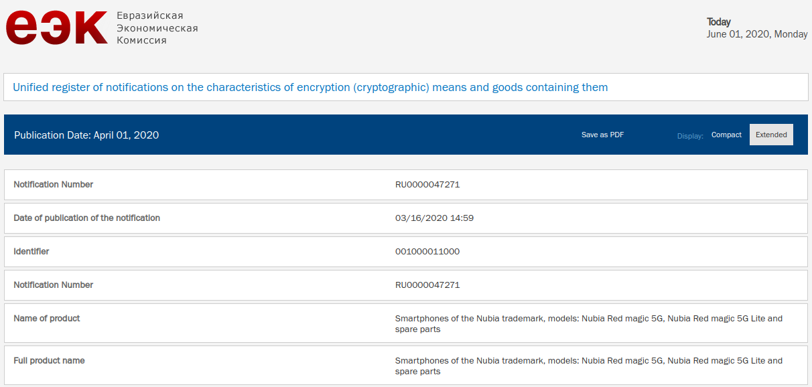Viewport: 812px width, 387px height.
Task: Select the Date of publication of the notification label
Action: click(x=87, y=218)
